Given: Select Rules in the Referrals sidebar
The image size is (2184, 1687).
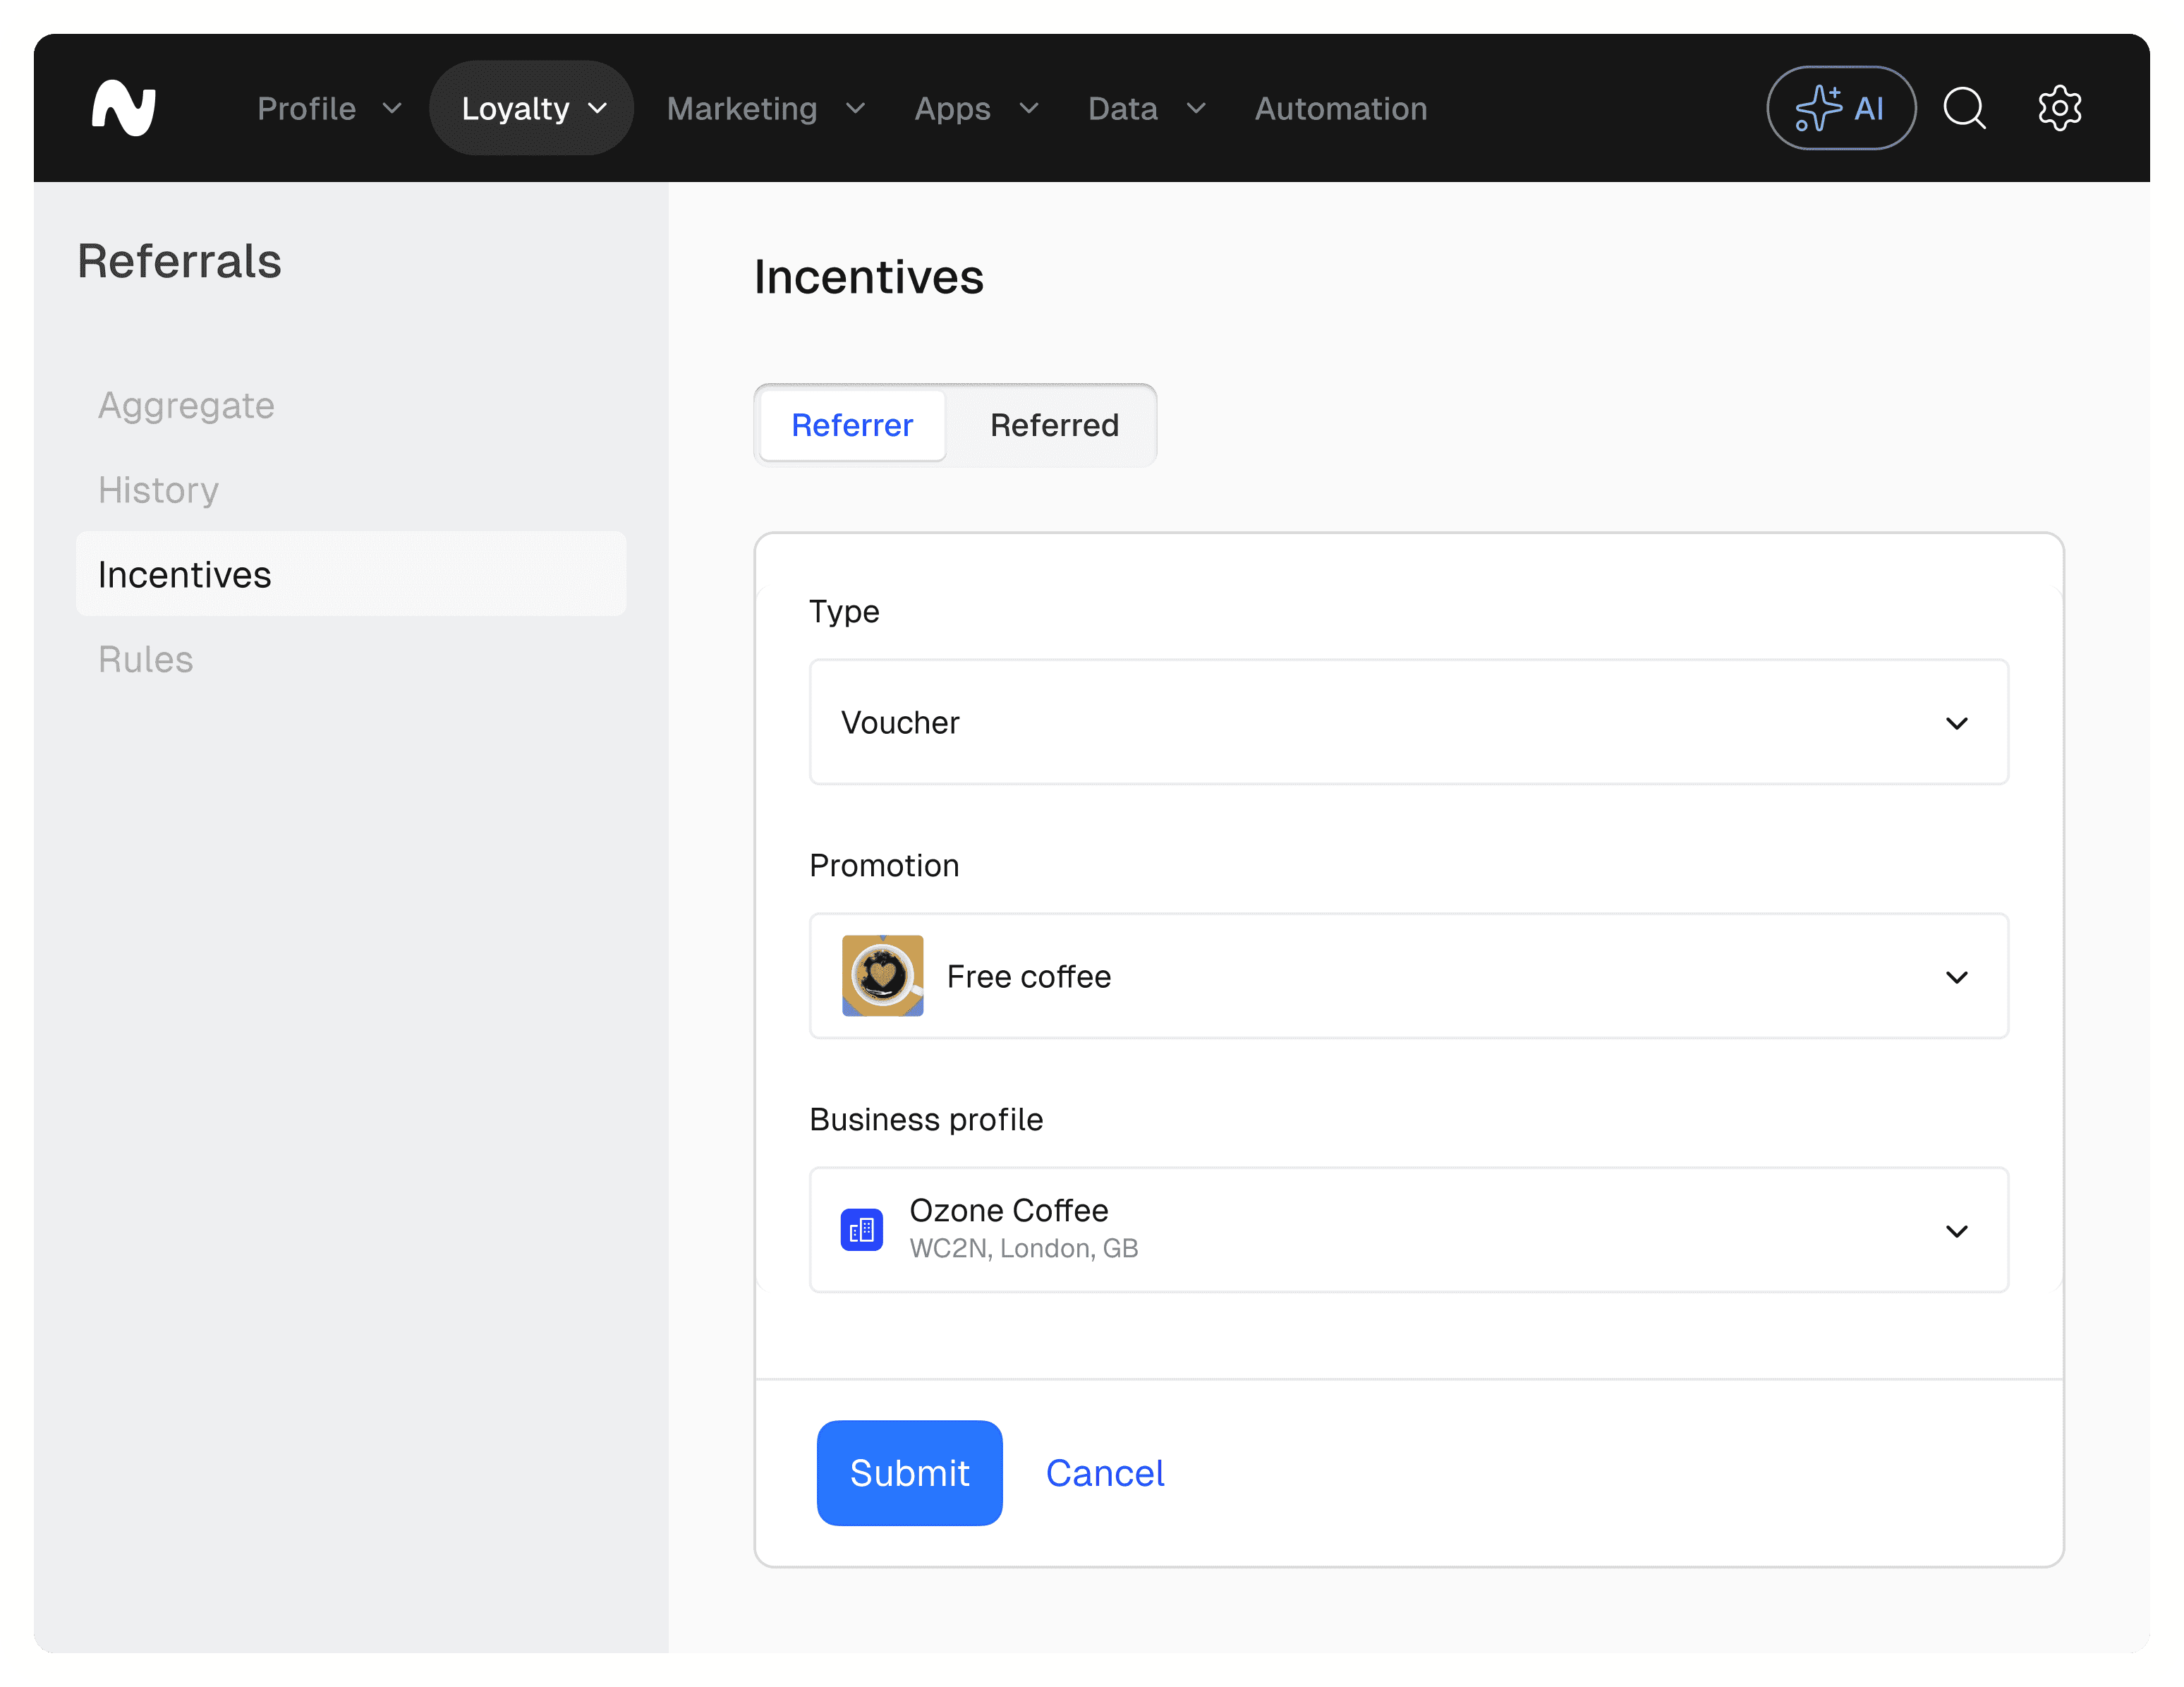Looking at the screenshot, I should pyautogui.click(x=146, y=660).
